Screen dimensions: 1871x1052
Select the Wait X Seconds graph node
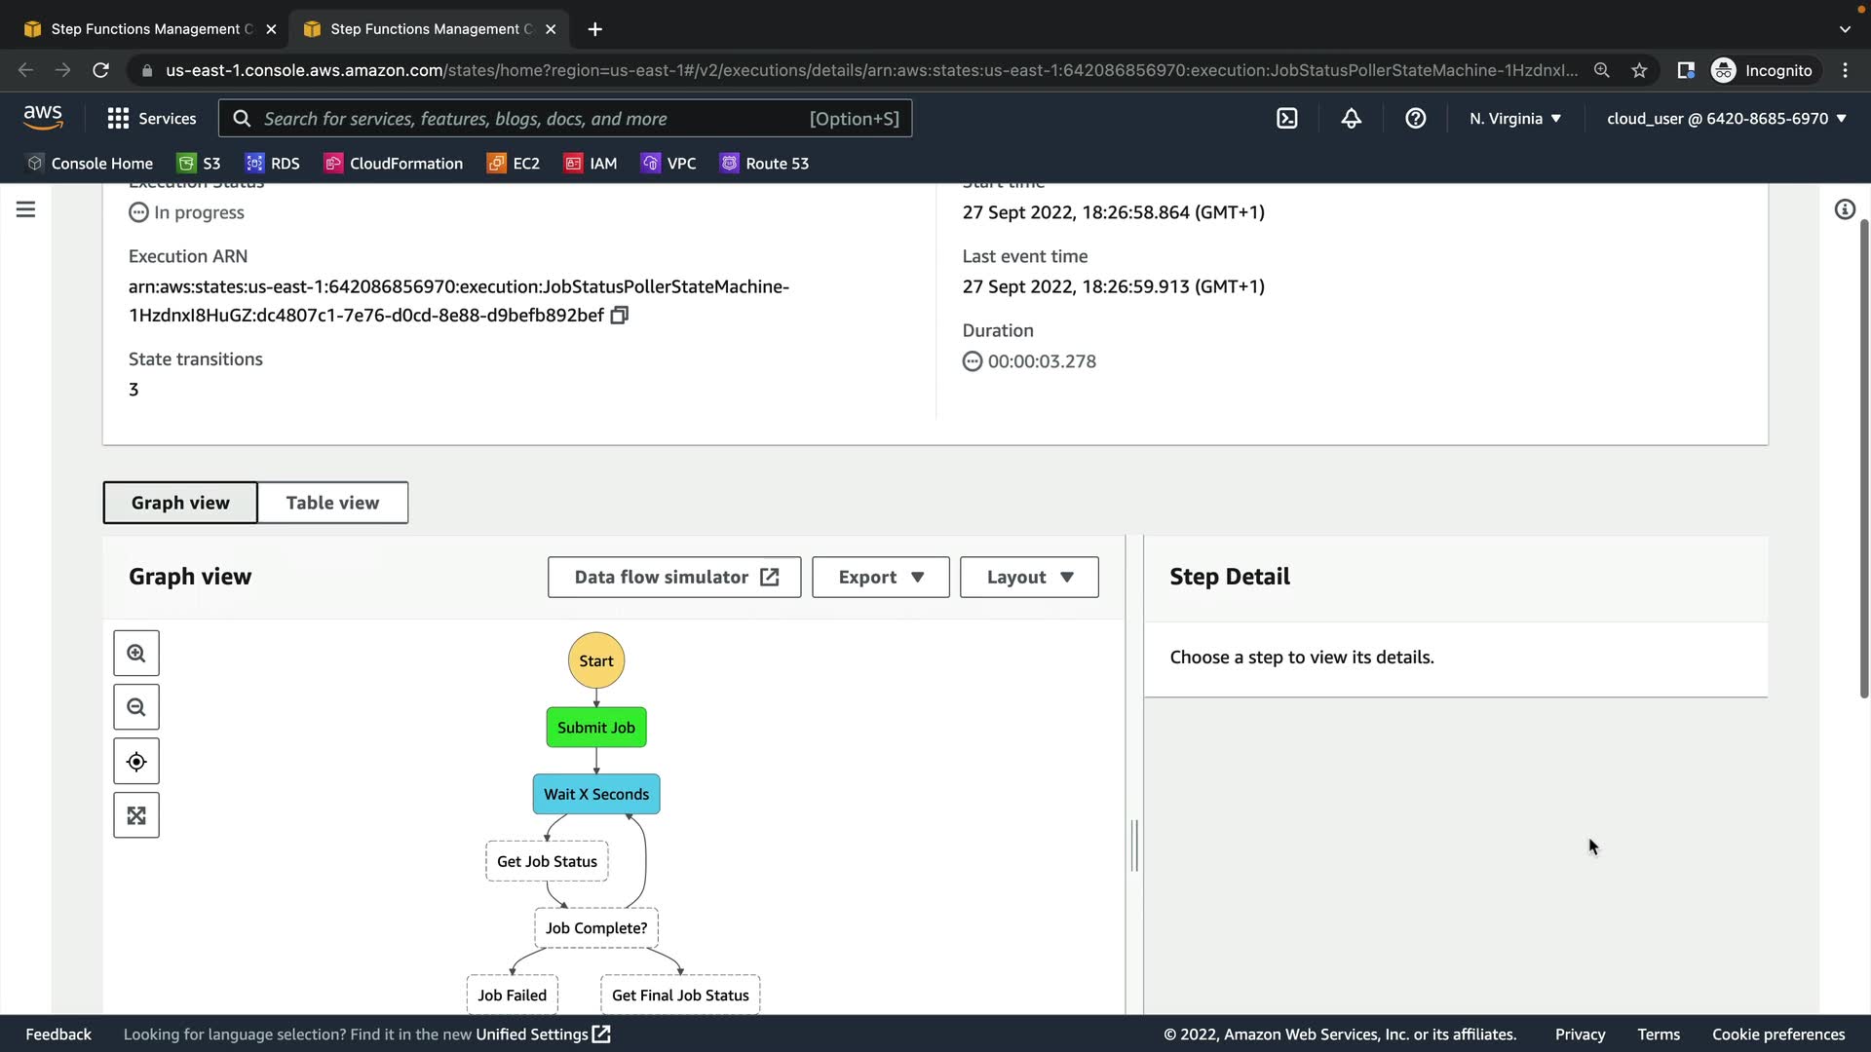coord(596,795)
